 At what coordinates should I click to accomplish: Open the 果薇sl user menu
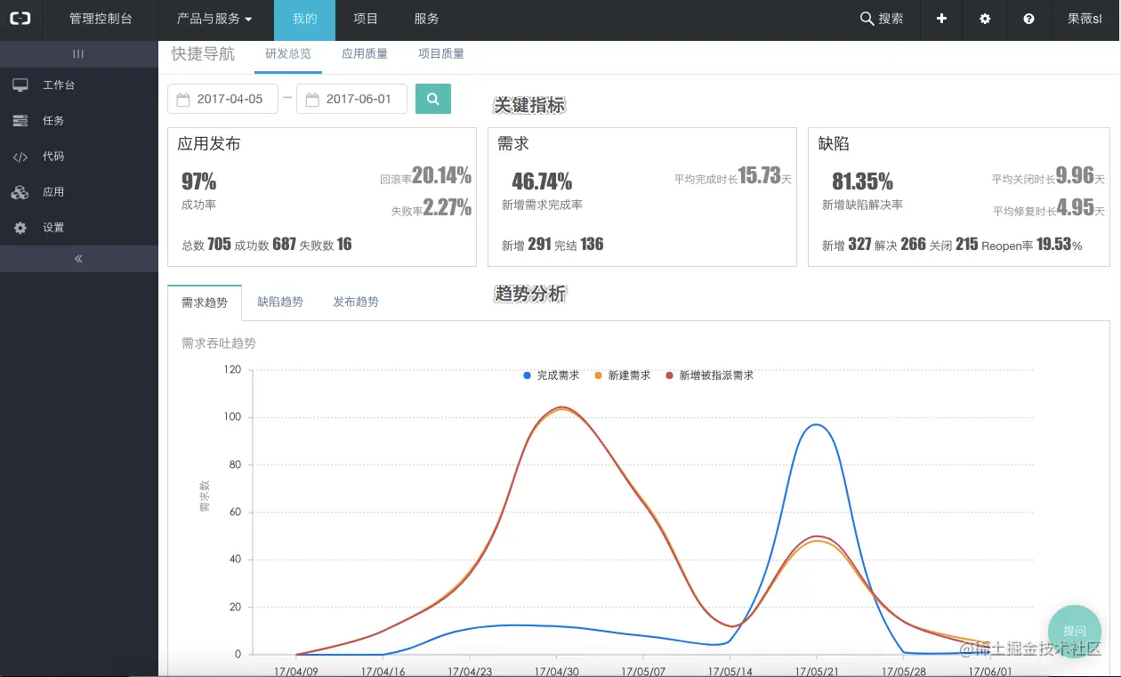pyautogui.click(x=1085, y=19)
